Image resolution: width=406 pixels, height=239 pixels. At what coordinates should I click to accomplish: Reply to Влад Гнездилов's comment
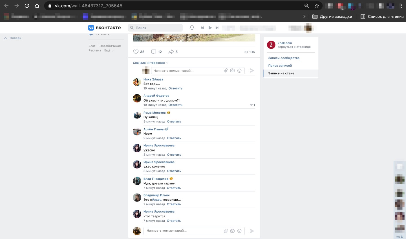(x=174, y=188)
